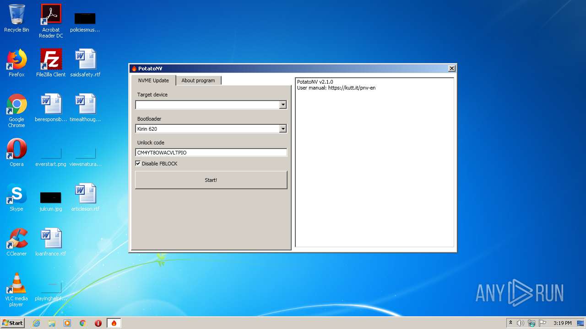This screenshot has width=586, height=329.
Task: Expand the Bootloader Kirin 620 dropdown
Action: click(283, 129)
